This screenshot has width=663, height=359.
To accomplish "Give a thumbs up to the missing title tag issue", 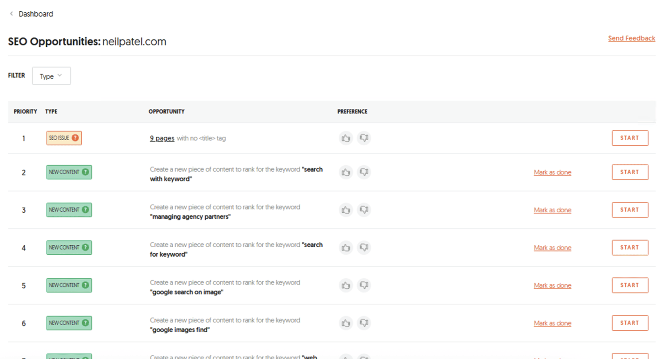I will [x=346, y=138].
